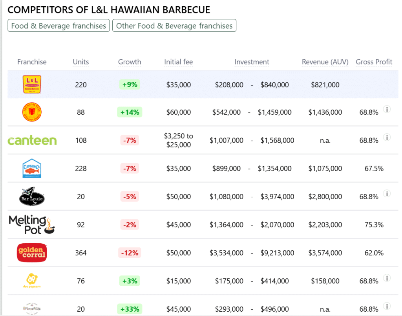Select the Canteen franchise logo
This screenshot has height=316, width=402.
point(32,140)
